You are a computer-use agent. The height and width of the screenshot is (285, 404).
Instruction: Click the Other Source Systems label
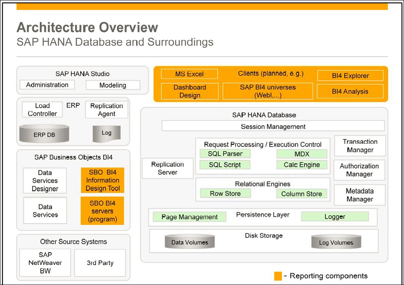click(x=73, y=242)
